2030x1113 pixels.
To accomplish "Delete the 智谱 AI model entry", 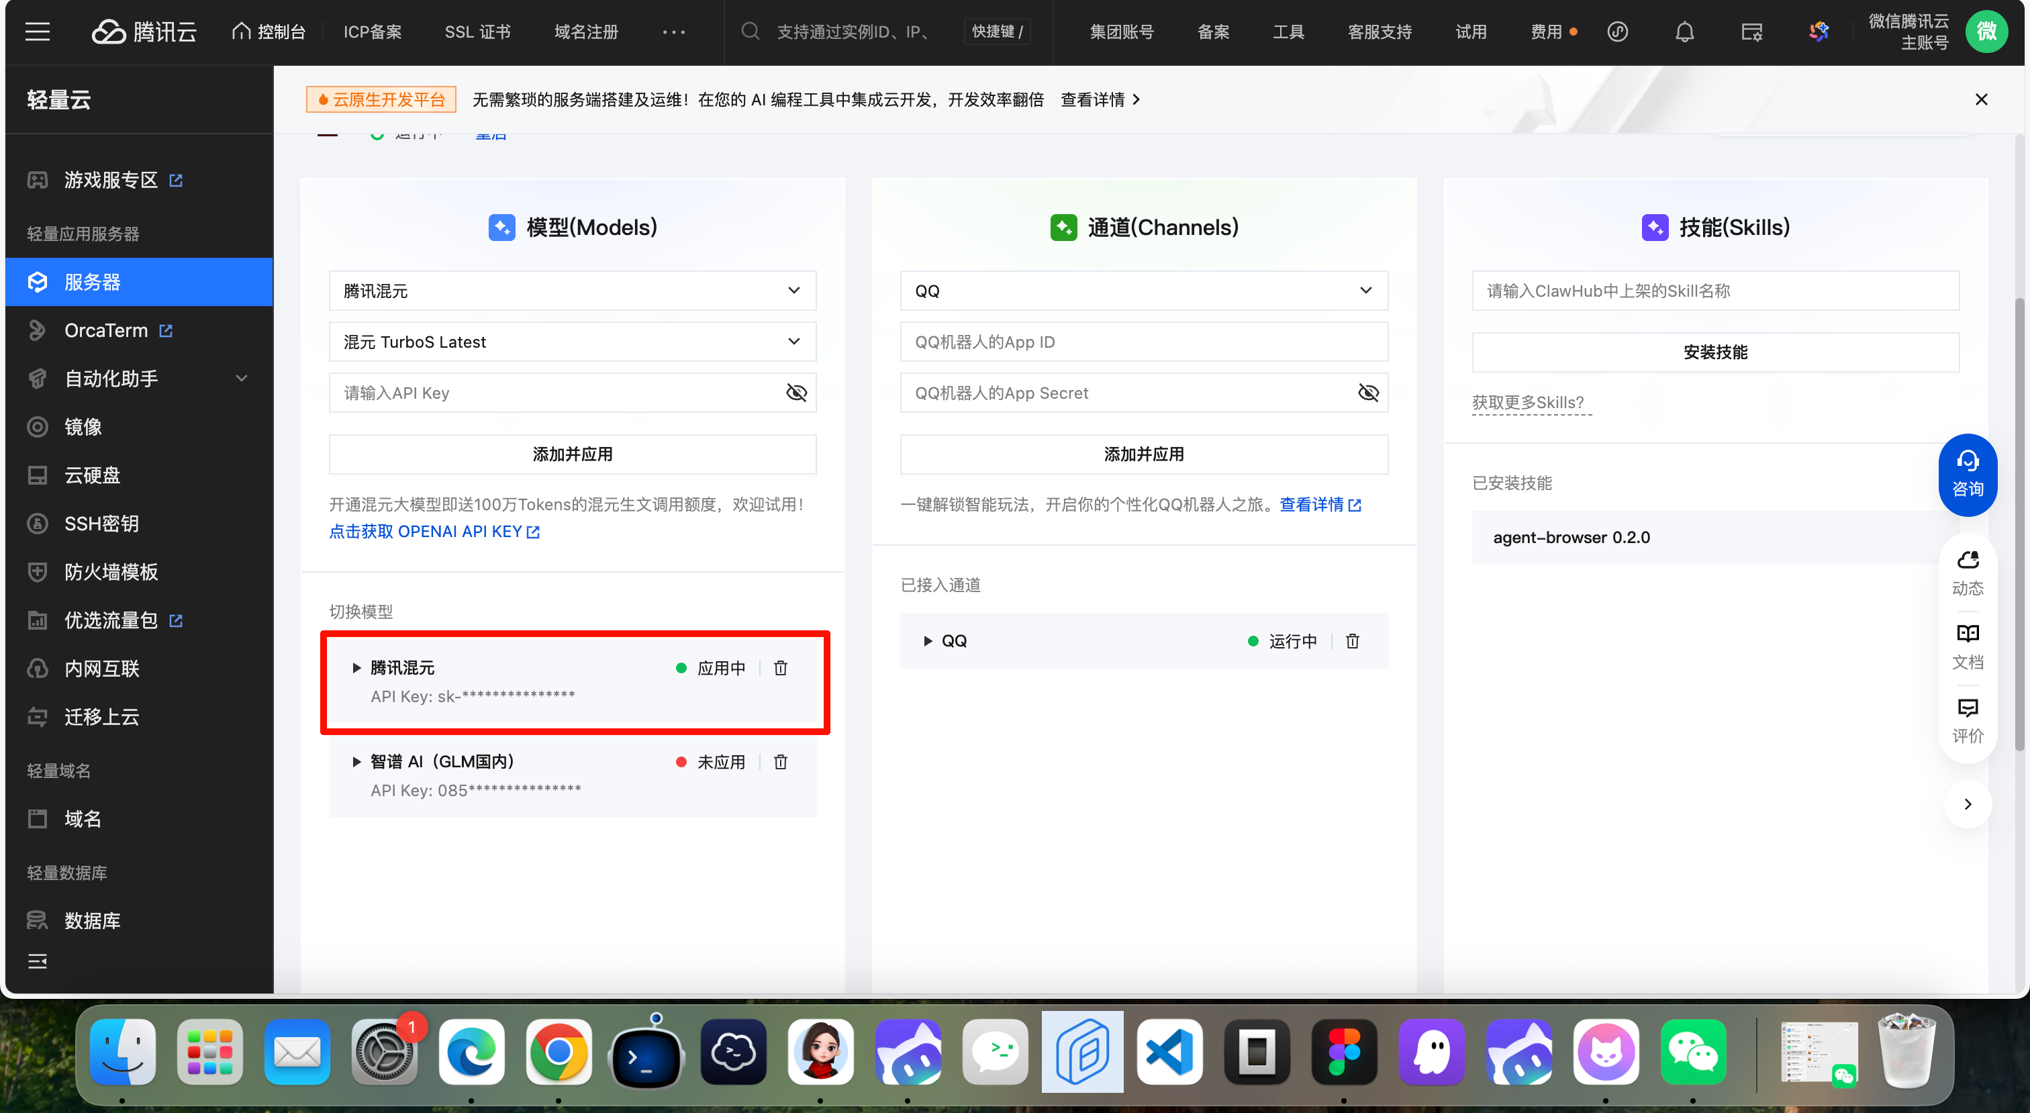I will [780, 761].
